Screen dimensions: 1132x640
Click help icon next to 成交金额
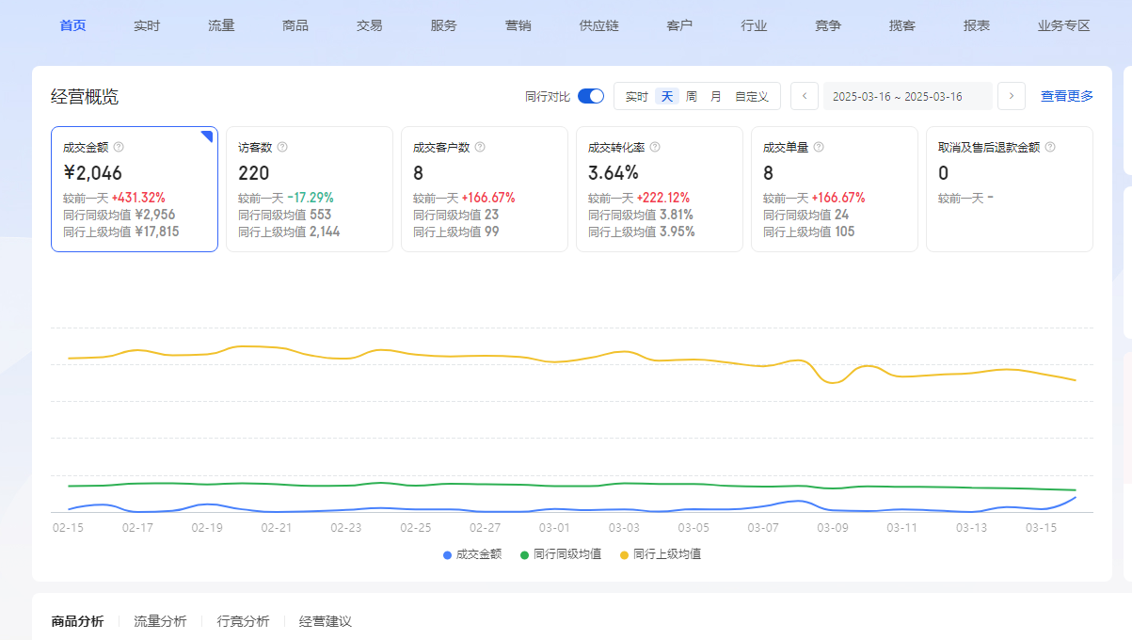119,148
